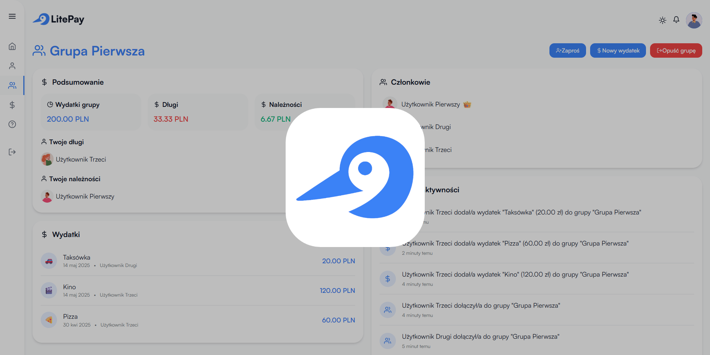Click the Zaproś invite button
Screen dimensions: 710x355
pos(568,51)
